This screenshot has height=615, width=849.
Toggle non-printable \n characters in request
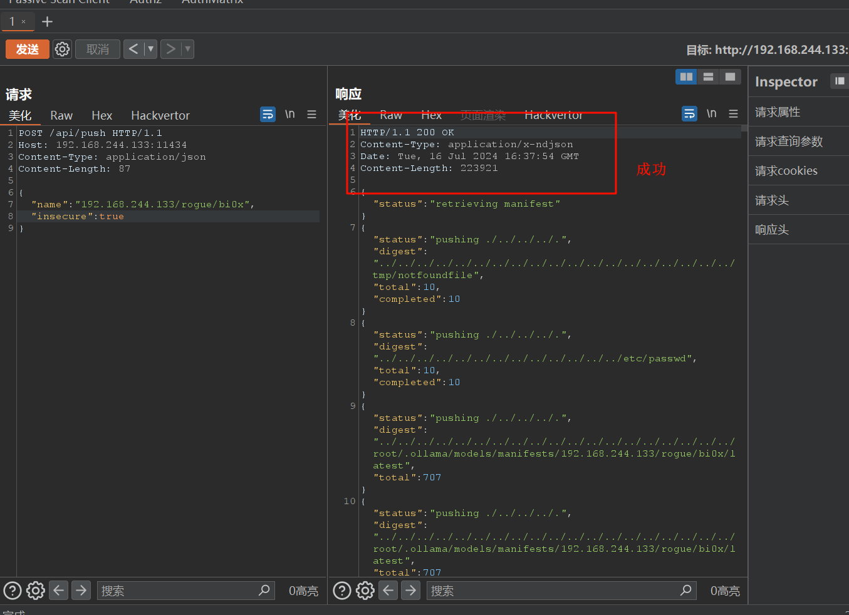[x=290, y=114]
